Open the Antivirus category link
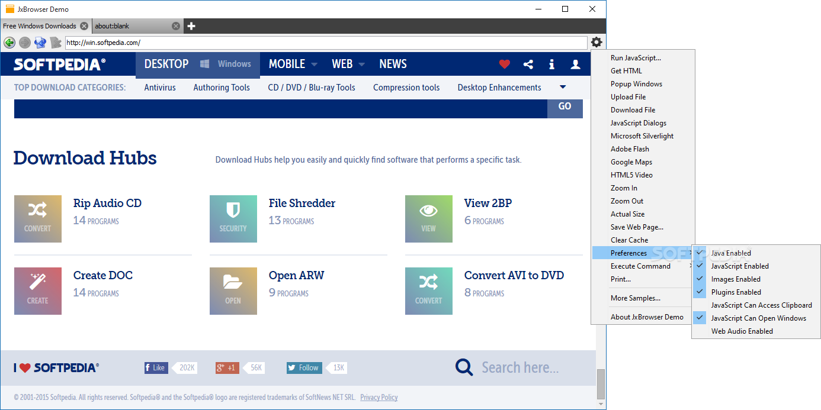Viewport: 821px width, 410px height. (x=160, y=88)
